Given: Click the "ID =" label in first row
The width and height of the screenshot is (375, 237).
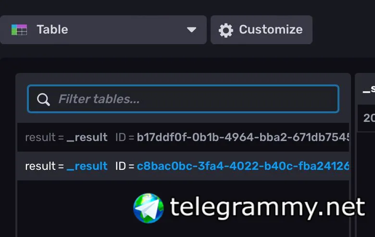Looking at the screenshot, I should [125, 138].
